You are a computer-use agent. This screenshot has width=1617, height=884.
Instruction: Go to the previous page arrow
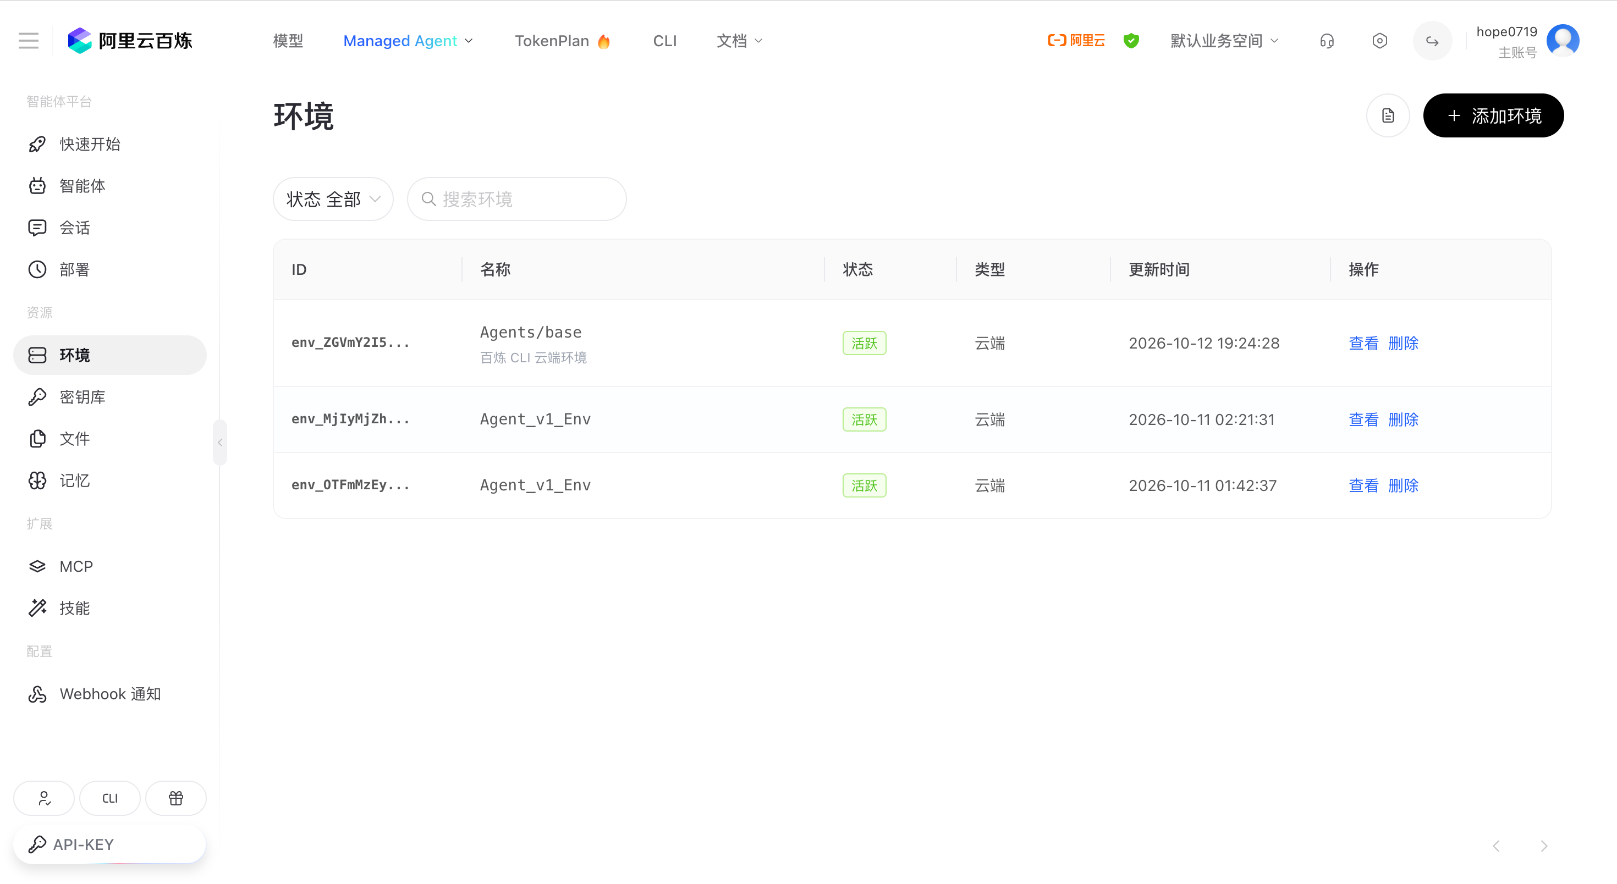pos(1497,846)
